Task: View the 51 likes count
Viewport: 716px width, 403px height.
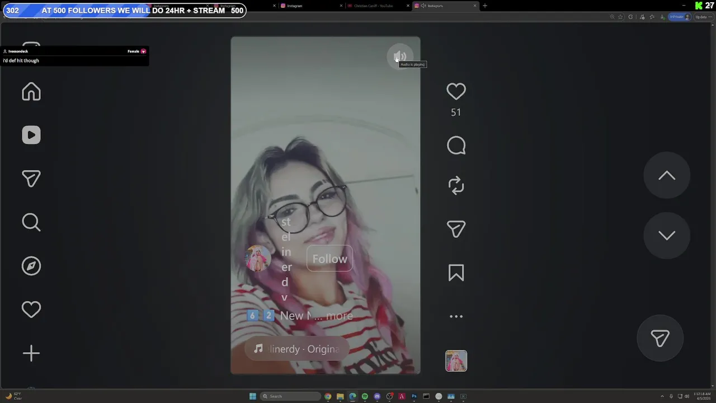Action: 456,113
